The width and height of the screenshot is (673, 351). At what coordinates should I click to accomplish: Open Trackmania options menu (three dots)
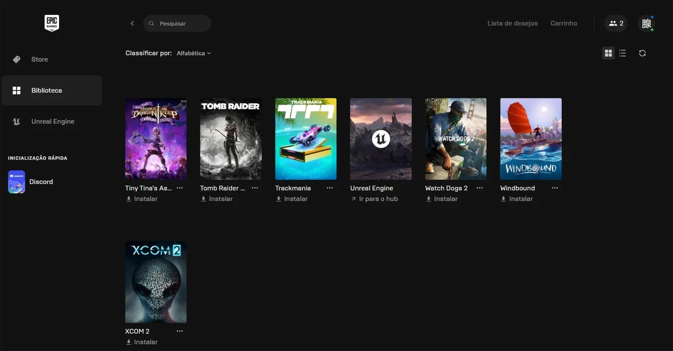(x=330, y=188)
